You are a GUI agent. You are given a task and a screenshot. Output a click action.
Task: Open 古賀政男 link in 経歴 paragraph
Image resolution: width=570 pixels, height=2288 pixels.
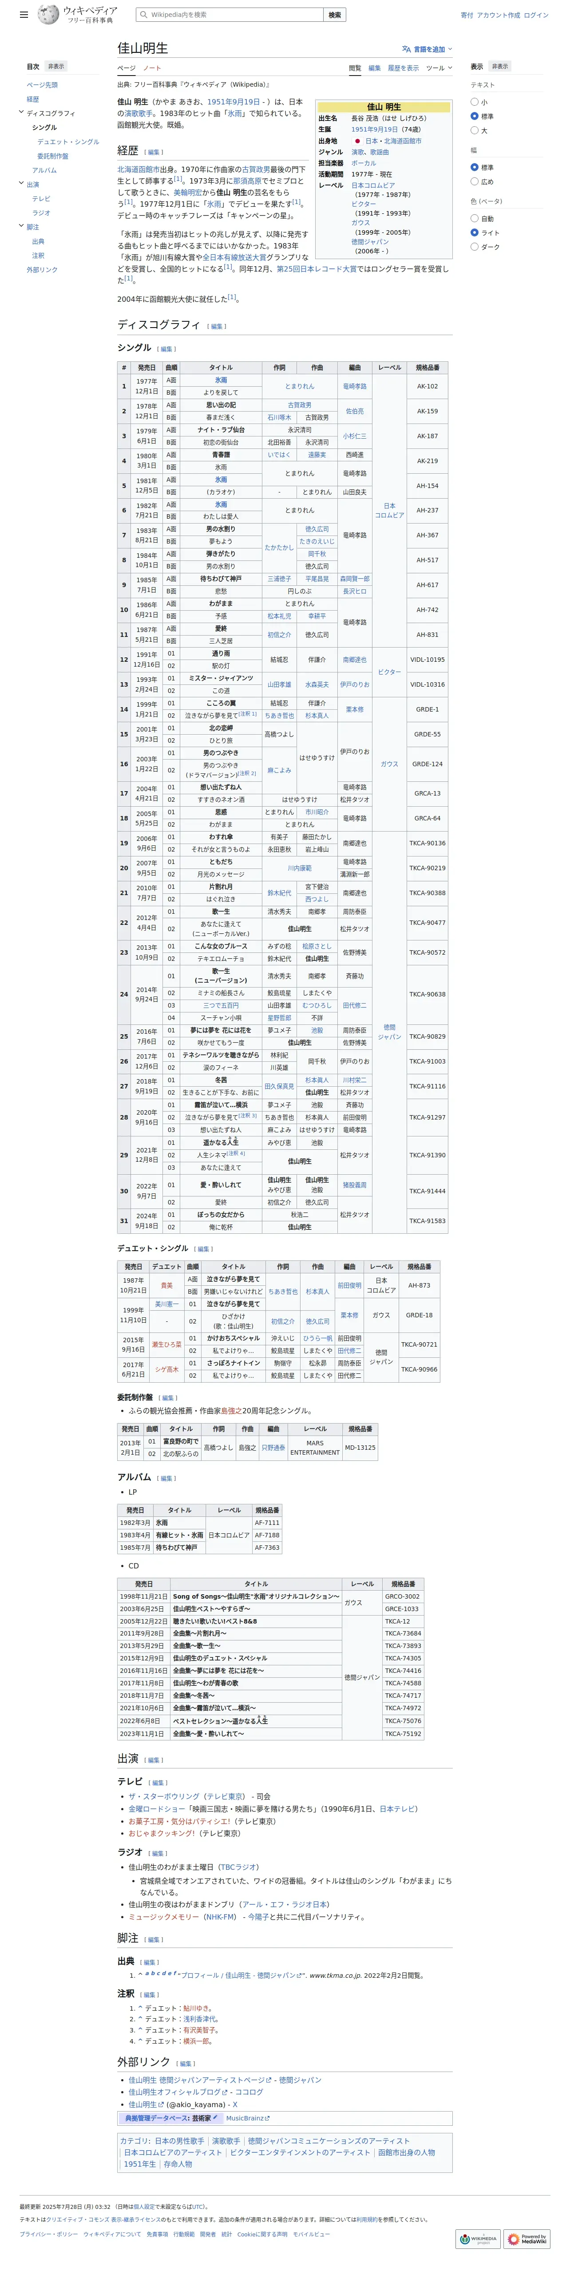coord(256,170)
